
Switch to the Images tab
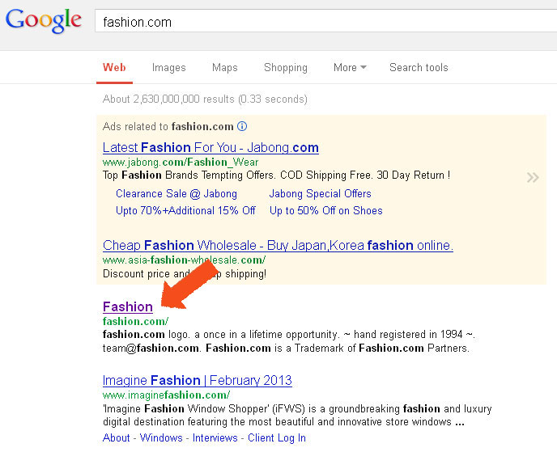tap(168, 68)
